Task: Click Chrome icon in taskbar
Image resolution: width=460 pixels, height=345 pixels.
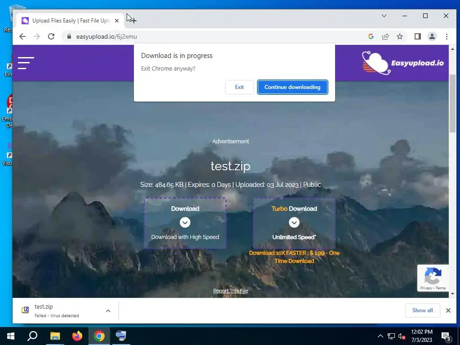Action: click(x=99, y=336)
